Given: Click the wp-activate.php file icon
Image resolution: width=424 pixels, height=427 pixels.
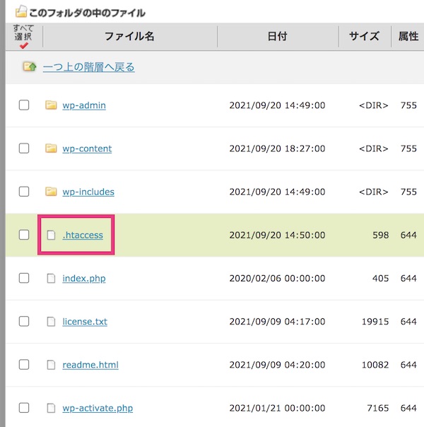Looking at the screenshot, I should click(x=51, y=408).
